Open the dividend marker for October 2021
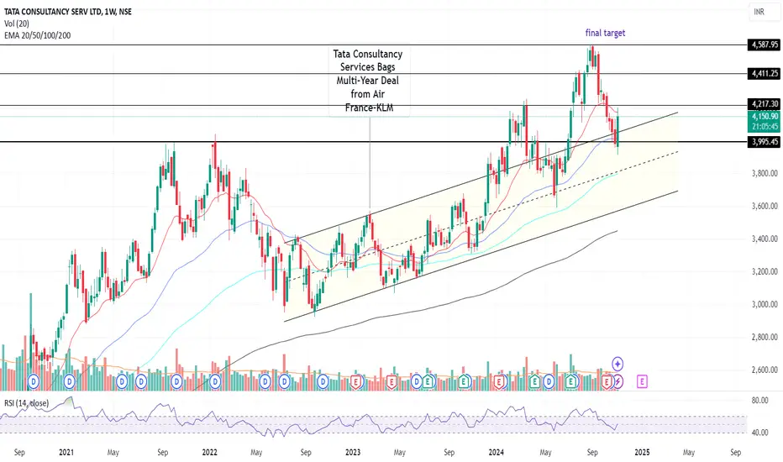This screenshot has width=783, height=462. tap(176, 382)
